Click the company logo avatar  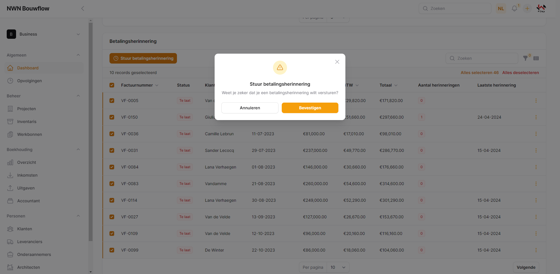[x=541, y=8]
